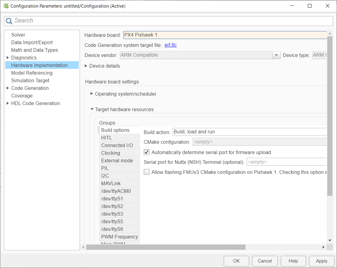The image size is (337, 268).
Task: Click the Device type field
Action: (x=319, y=55)
